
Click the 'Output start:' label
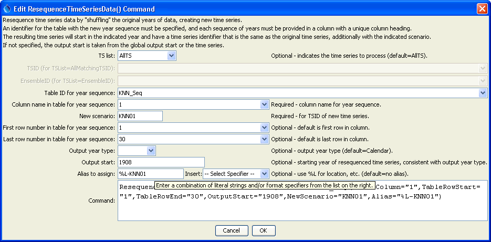click(99, 163)
